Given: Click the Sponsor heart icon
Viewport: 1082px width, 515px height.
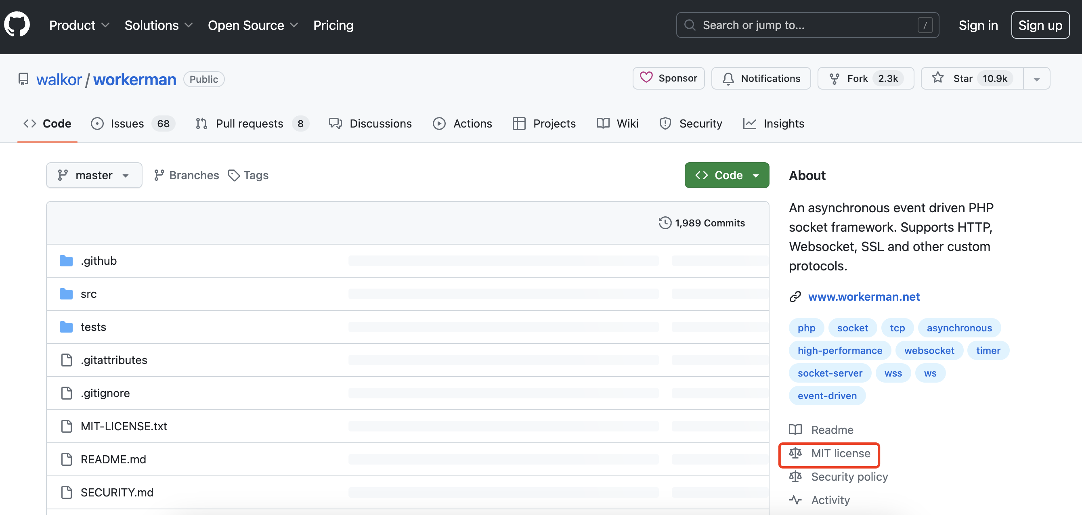Looking at the screenshot, I should [x=646, y=78].
